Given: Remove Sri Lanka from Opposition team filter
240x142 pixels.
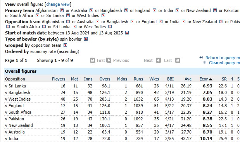Looking at the screenshot, I should (74, 27).
